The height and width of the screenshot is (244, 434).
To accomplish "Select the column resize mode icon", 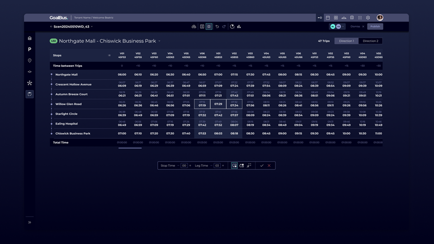I will point(202,27).
